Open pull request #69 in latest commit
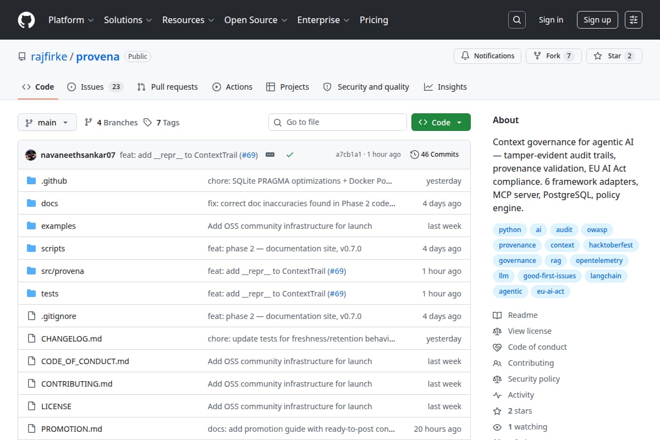Screen dimensions: 660x440 (x=249, y=155)
